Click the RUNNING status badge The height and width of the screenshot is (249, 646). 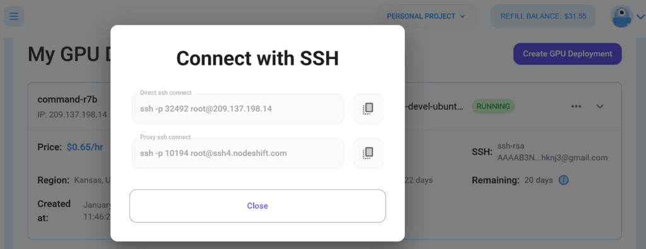pyautogui.click(x=493, y=106)
